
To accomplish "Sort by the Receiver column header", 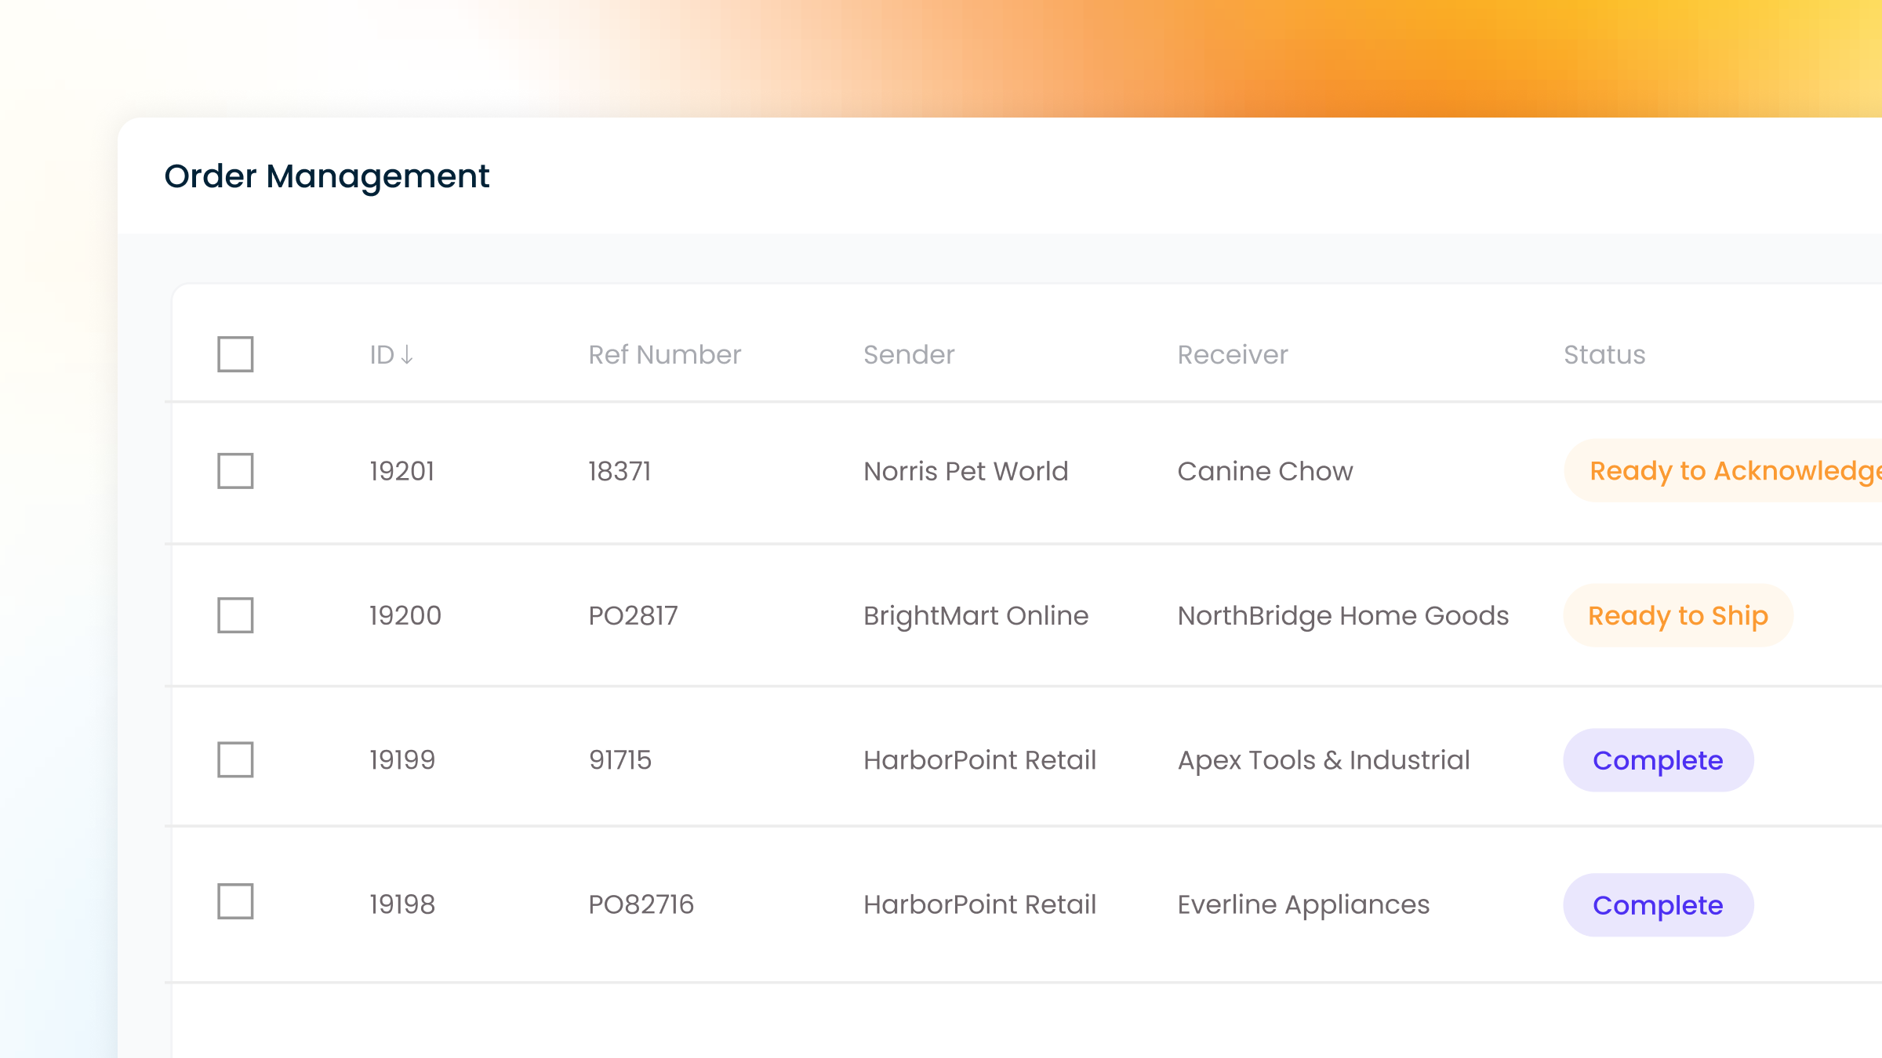I will (x=1232, y=355).
